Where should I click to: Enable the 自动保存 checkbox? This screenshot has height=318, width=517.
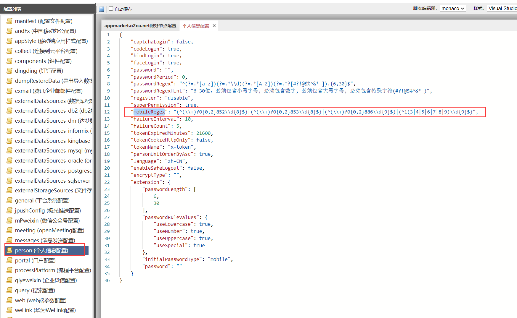111,9
